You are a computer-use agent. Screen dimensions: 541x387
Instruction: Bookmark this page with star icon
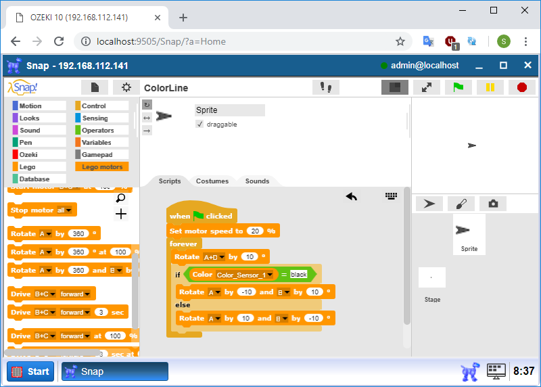400,41
